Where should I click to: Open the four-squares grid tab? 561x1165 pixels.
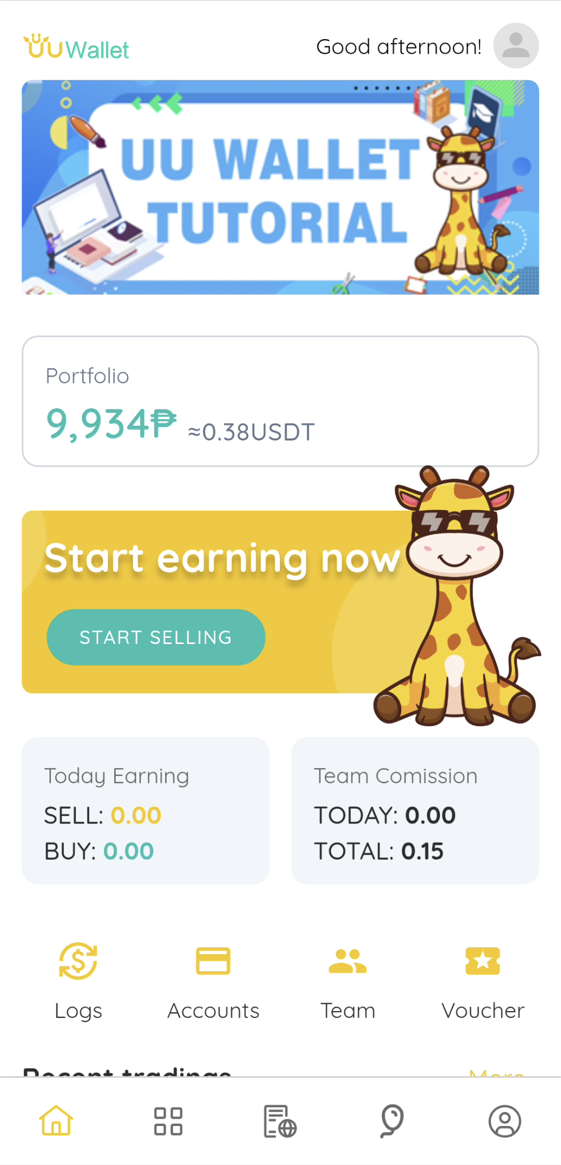point(168,1121)
